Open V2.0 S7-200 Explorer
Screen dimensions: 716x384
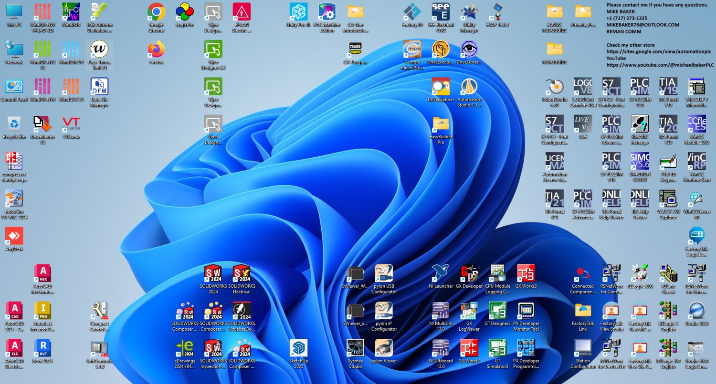point(668,204)
